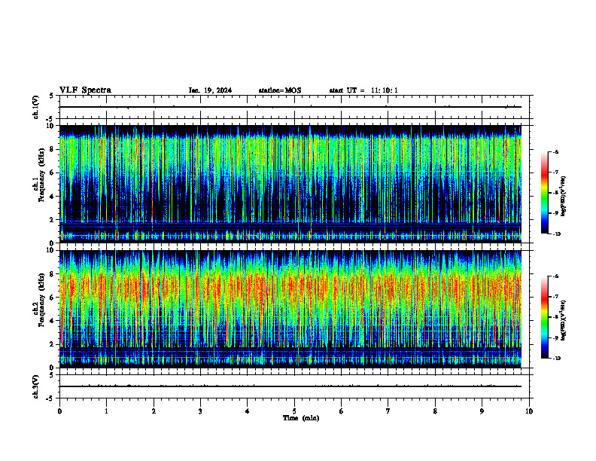Click the "2" tick on the time axis
Image resolution: width=596 pixels, height=461 pixels.
pos(154,411)
